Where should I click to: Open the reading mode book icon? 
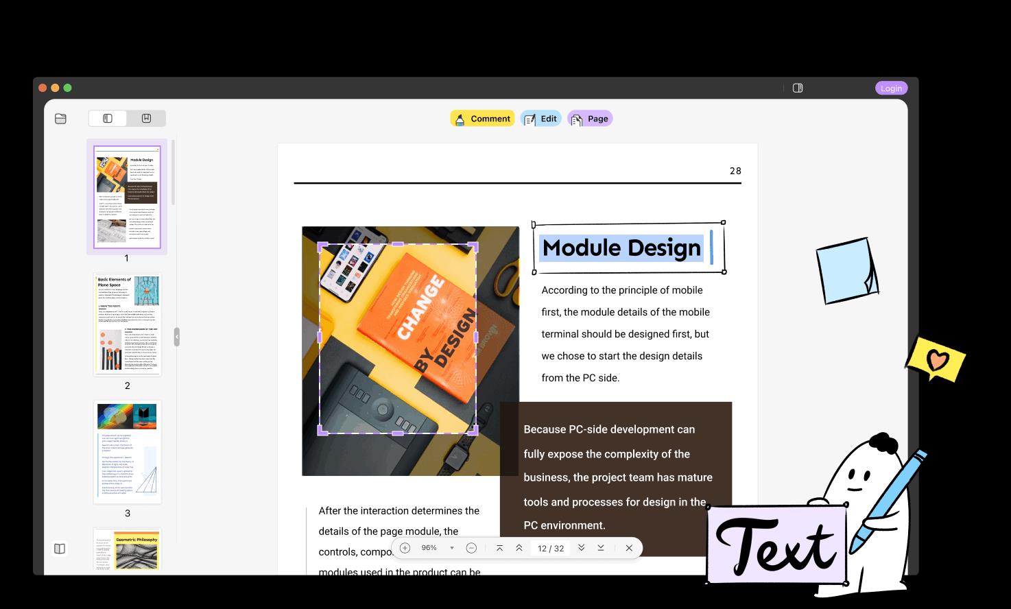pos(60,549)
